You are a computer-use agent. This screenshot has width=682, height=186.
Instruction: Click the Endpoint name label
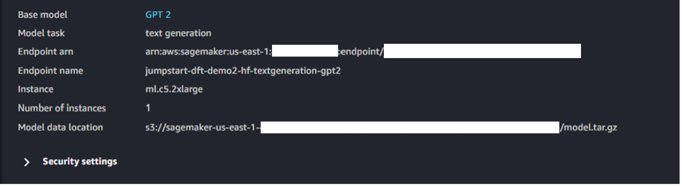click(x=50, y=71)
